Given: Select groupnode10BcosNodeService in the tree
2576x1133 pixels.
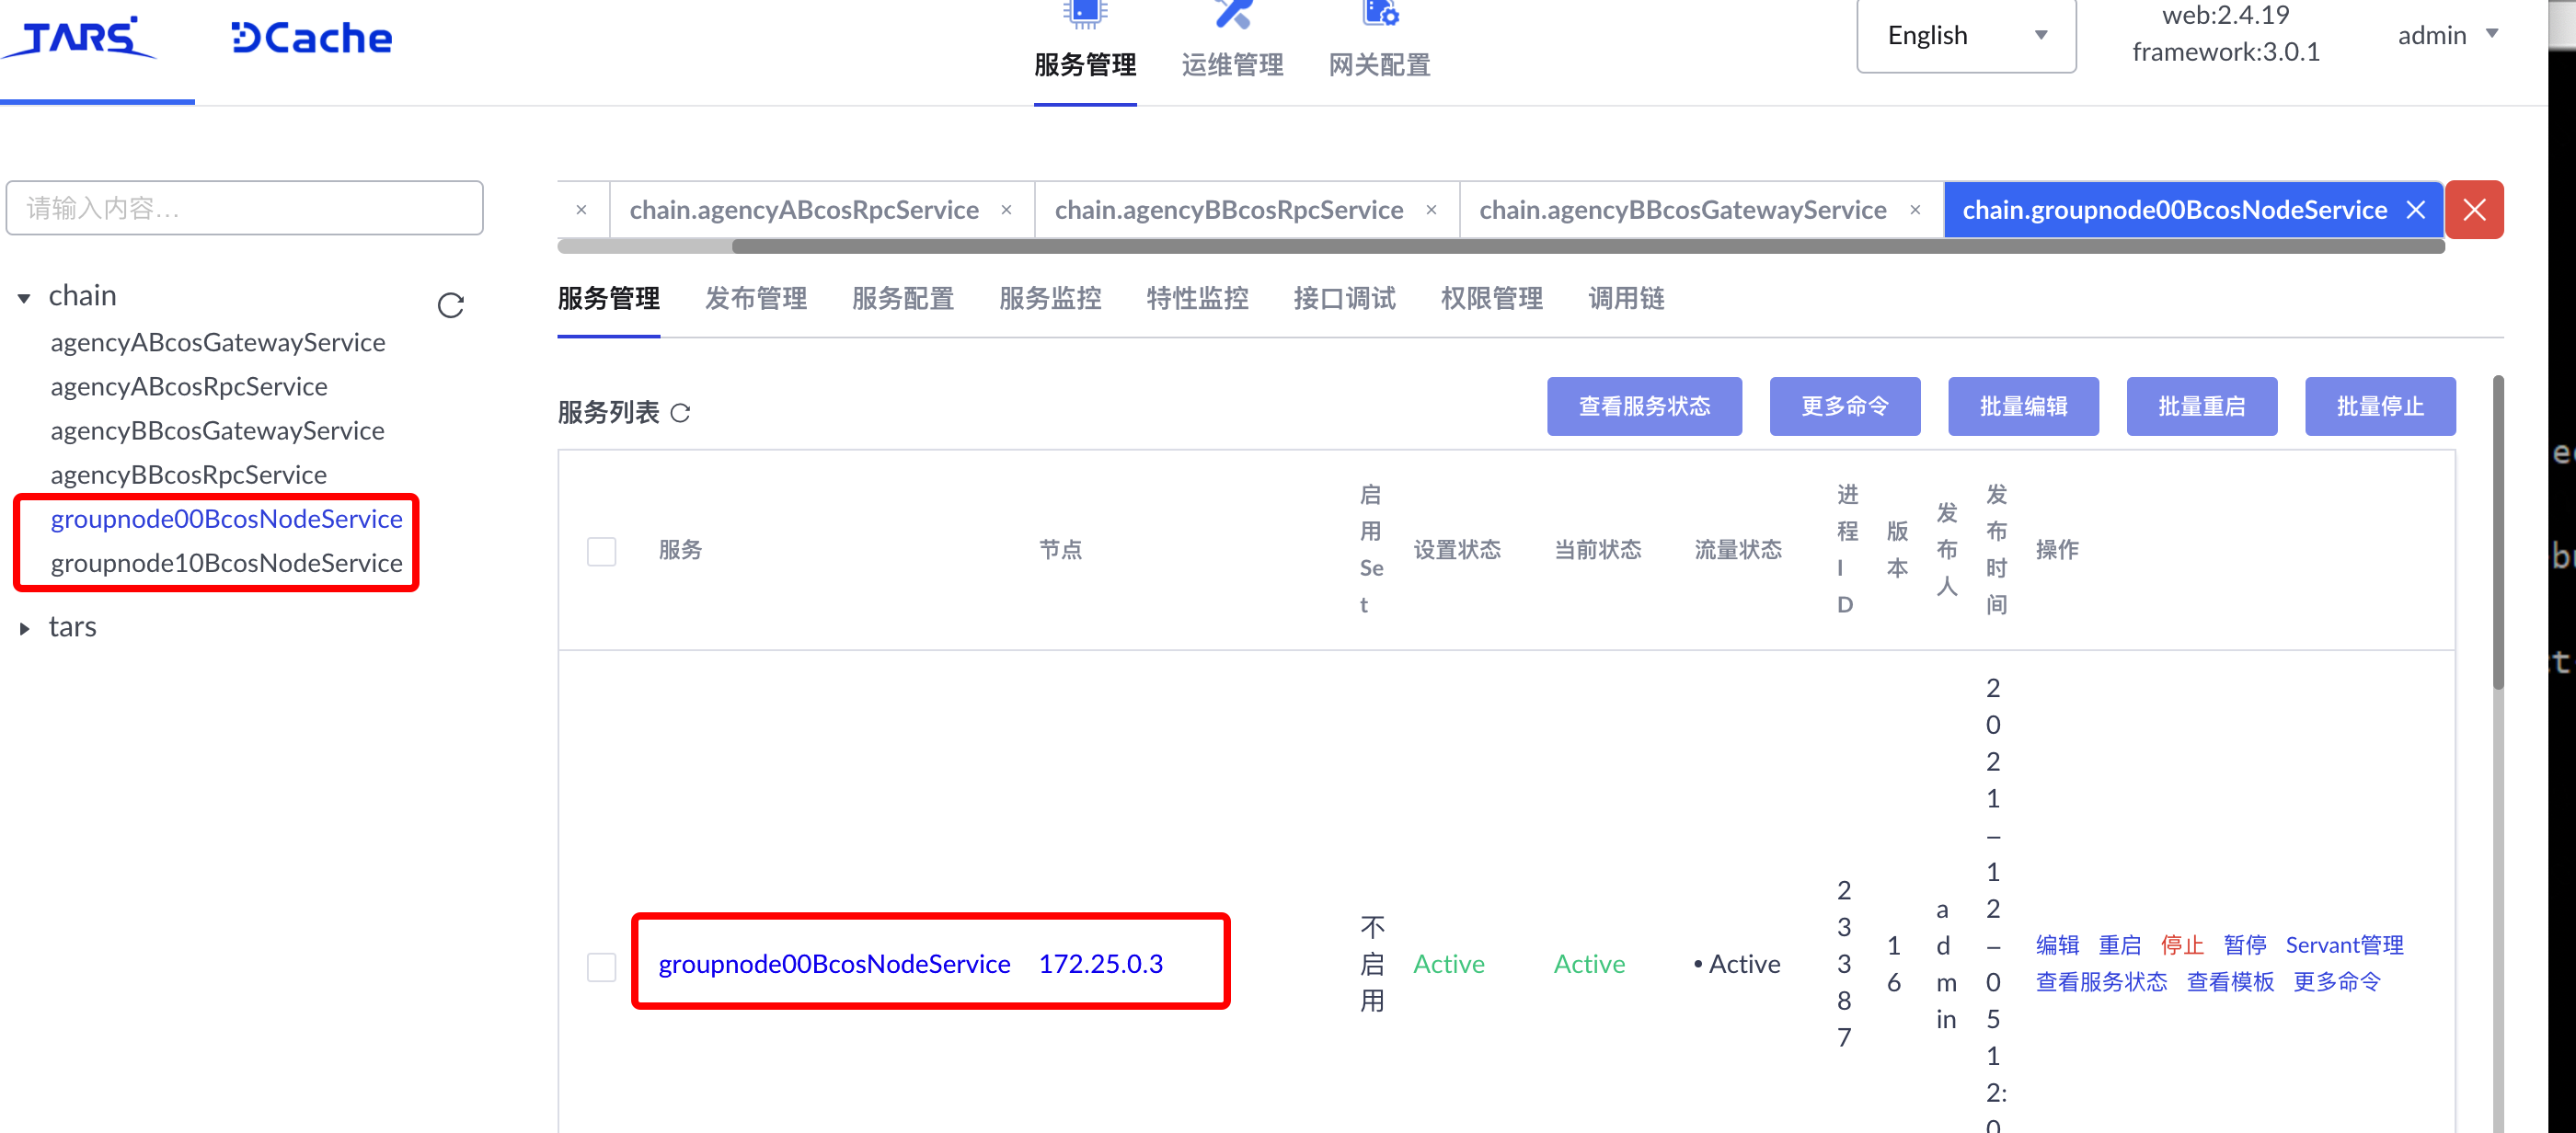Looking at the screenshot, I should point(227,563).
